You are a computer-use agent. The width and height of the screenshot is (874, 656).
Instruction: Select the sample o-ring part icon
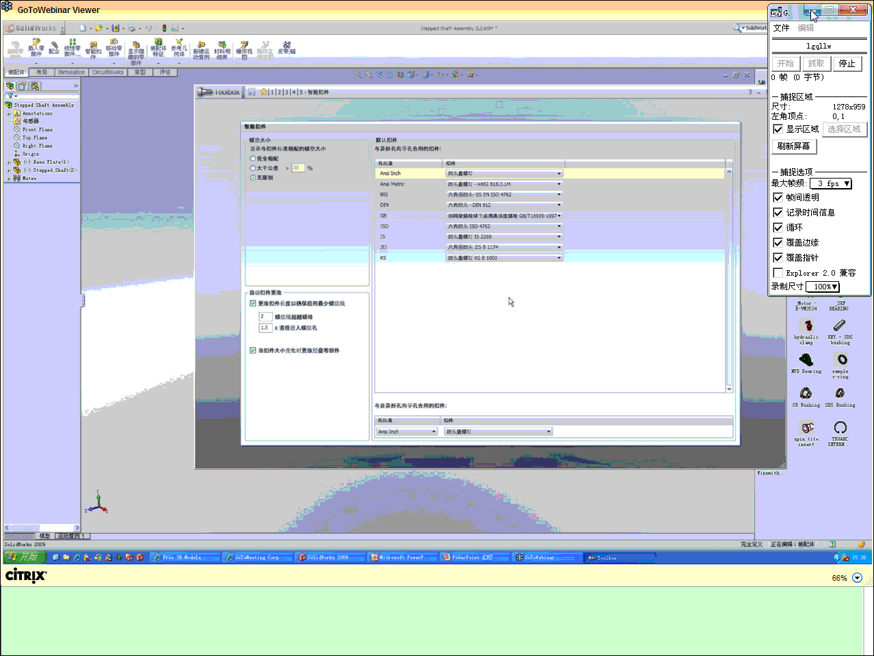point(841,359)
